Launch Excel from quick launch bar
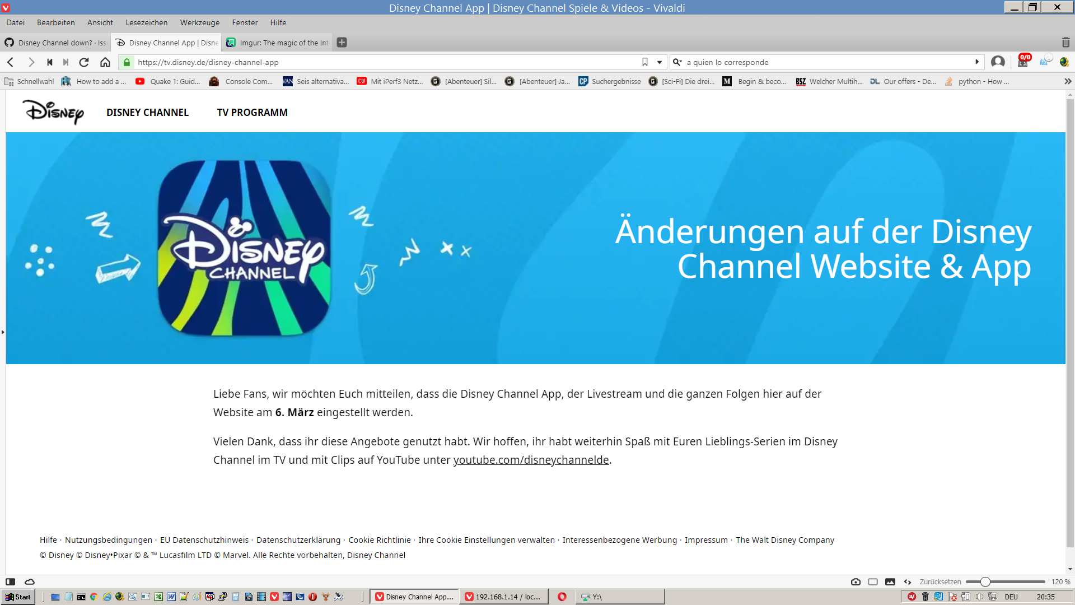Image resolution: width=1075 pixels, height=605 pixels. [158, 597]
